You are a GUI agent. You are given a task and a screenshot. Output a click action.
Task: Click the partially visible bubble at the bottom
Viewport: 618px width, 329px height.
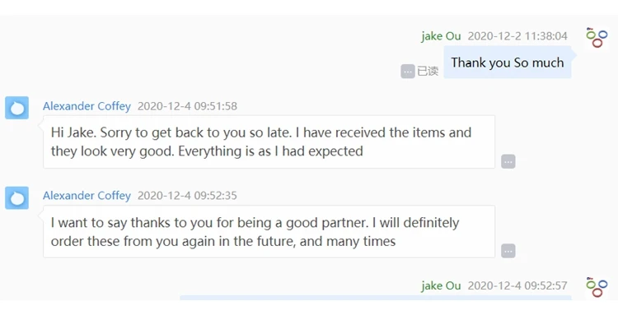[x=375, y=298]
